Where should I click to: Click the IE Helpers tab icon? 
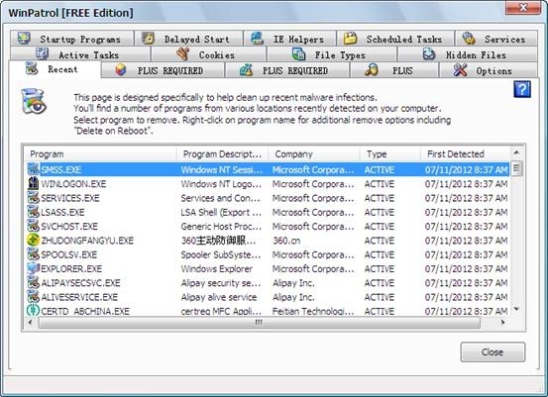point(257,38)
